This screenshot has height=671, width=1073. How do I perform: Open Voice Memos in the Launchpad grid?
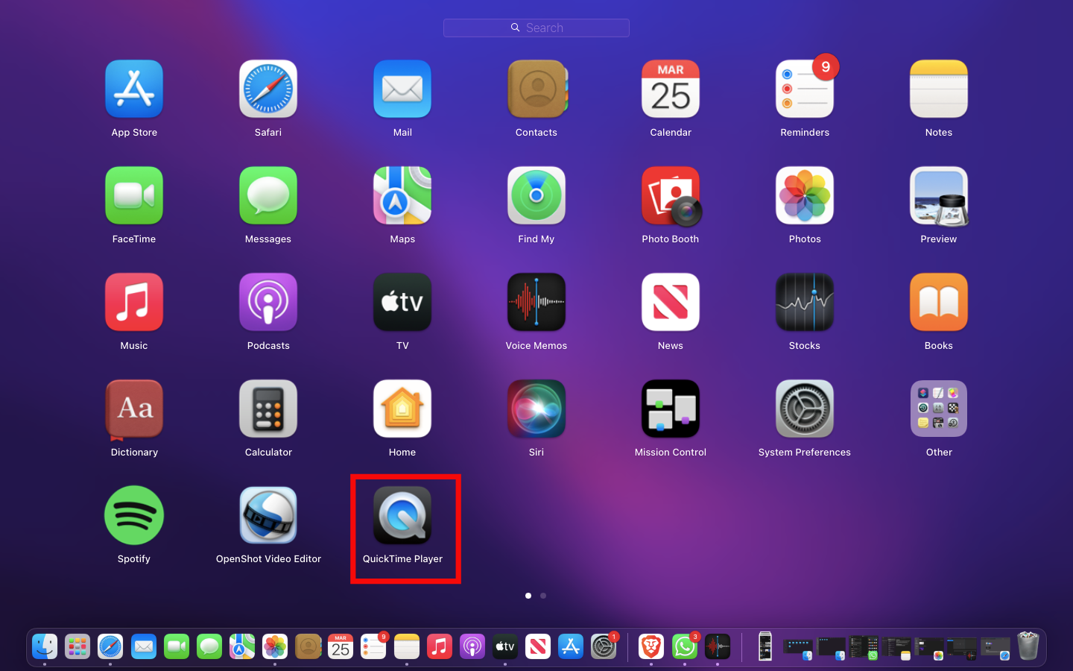pos(536,303)
